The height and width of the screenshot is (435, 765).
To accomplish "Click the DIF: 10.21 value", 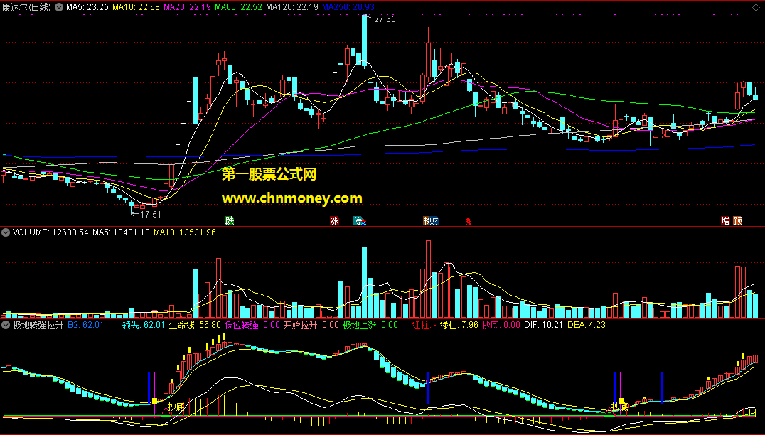I will point(544,325).
